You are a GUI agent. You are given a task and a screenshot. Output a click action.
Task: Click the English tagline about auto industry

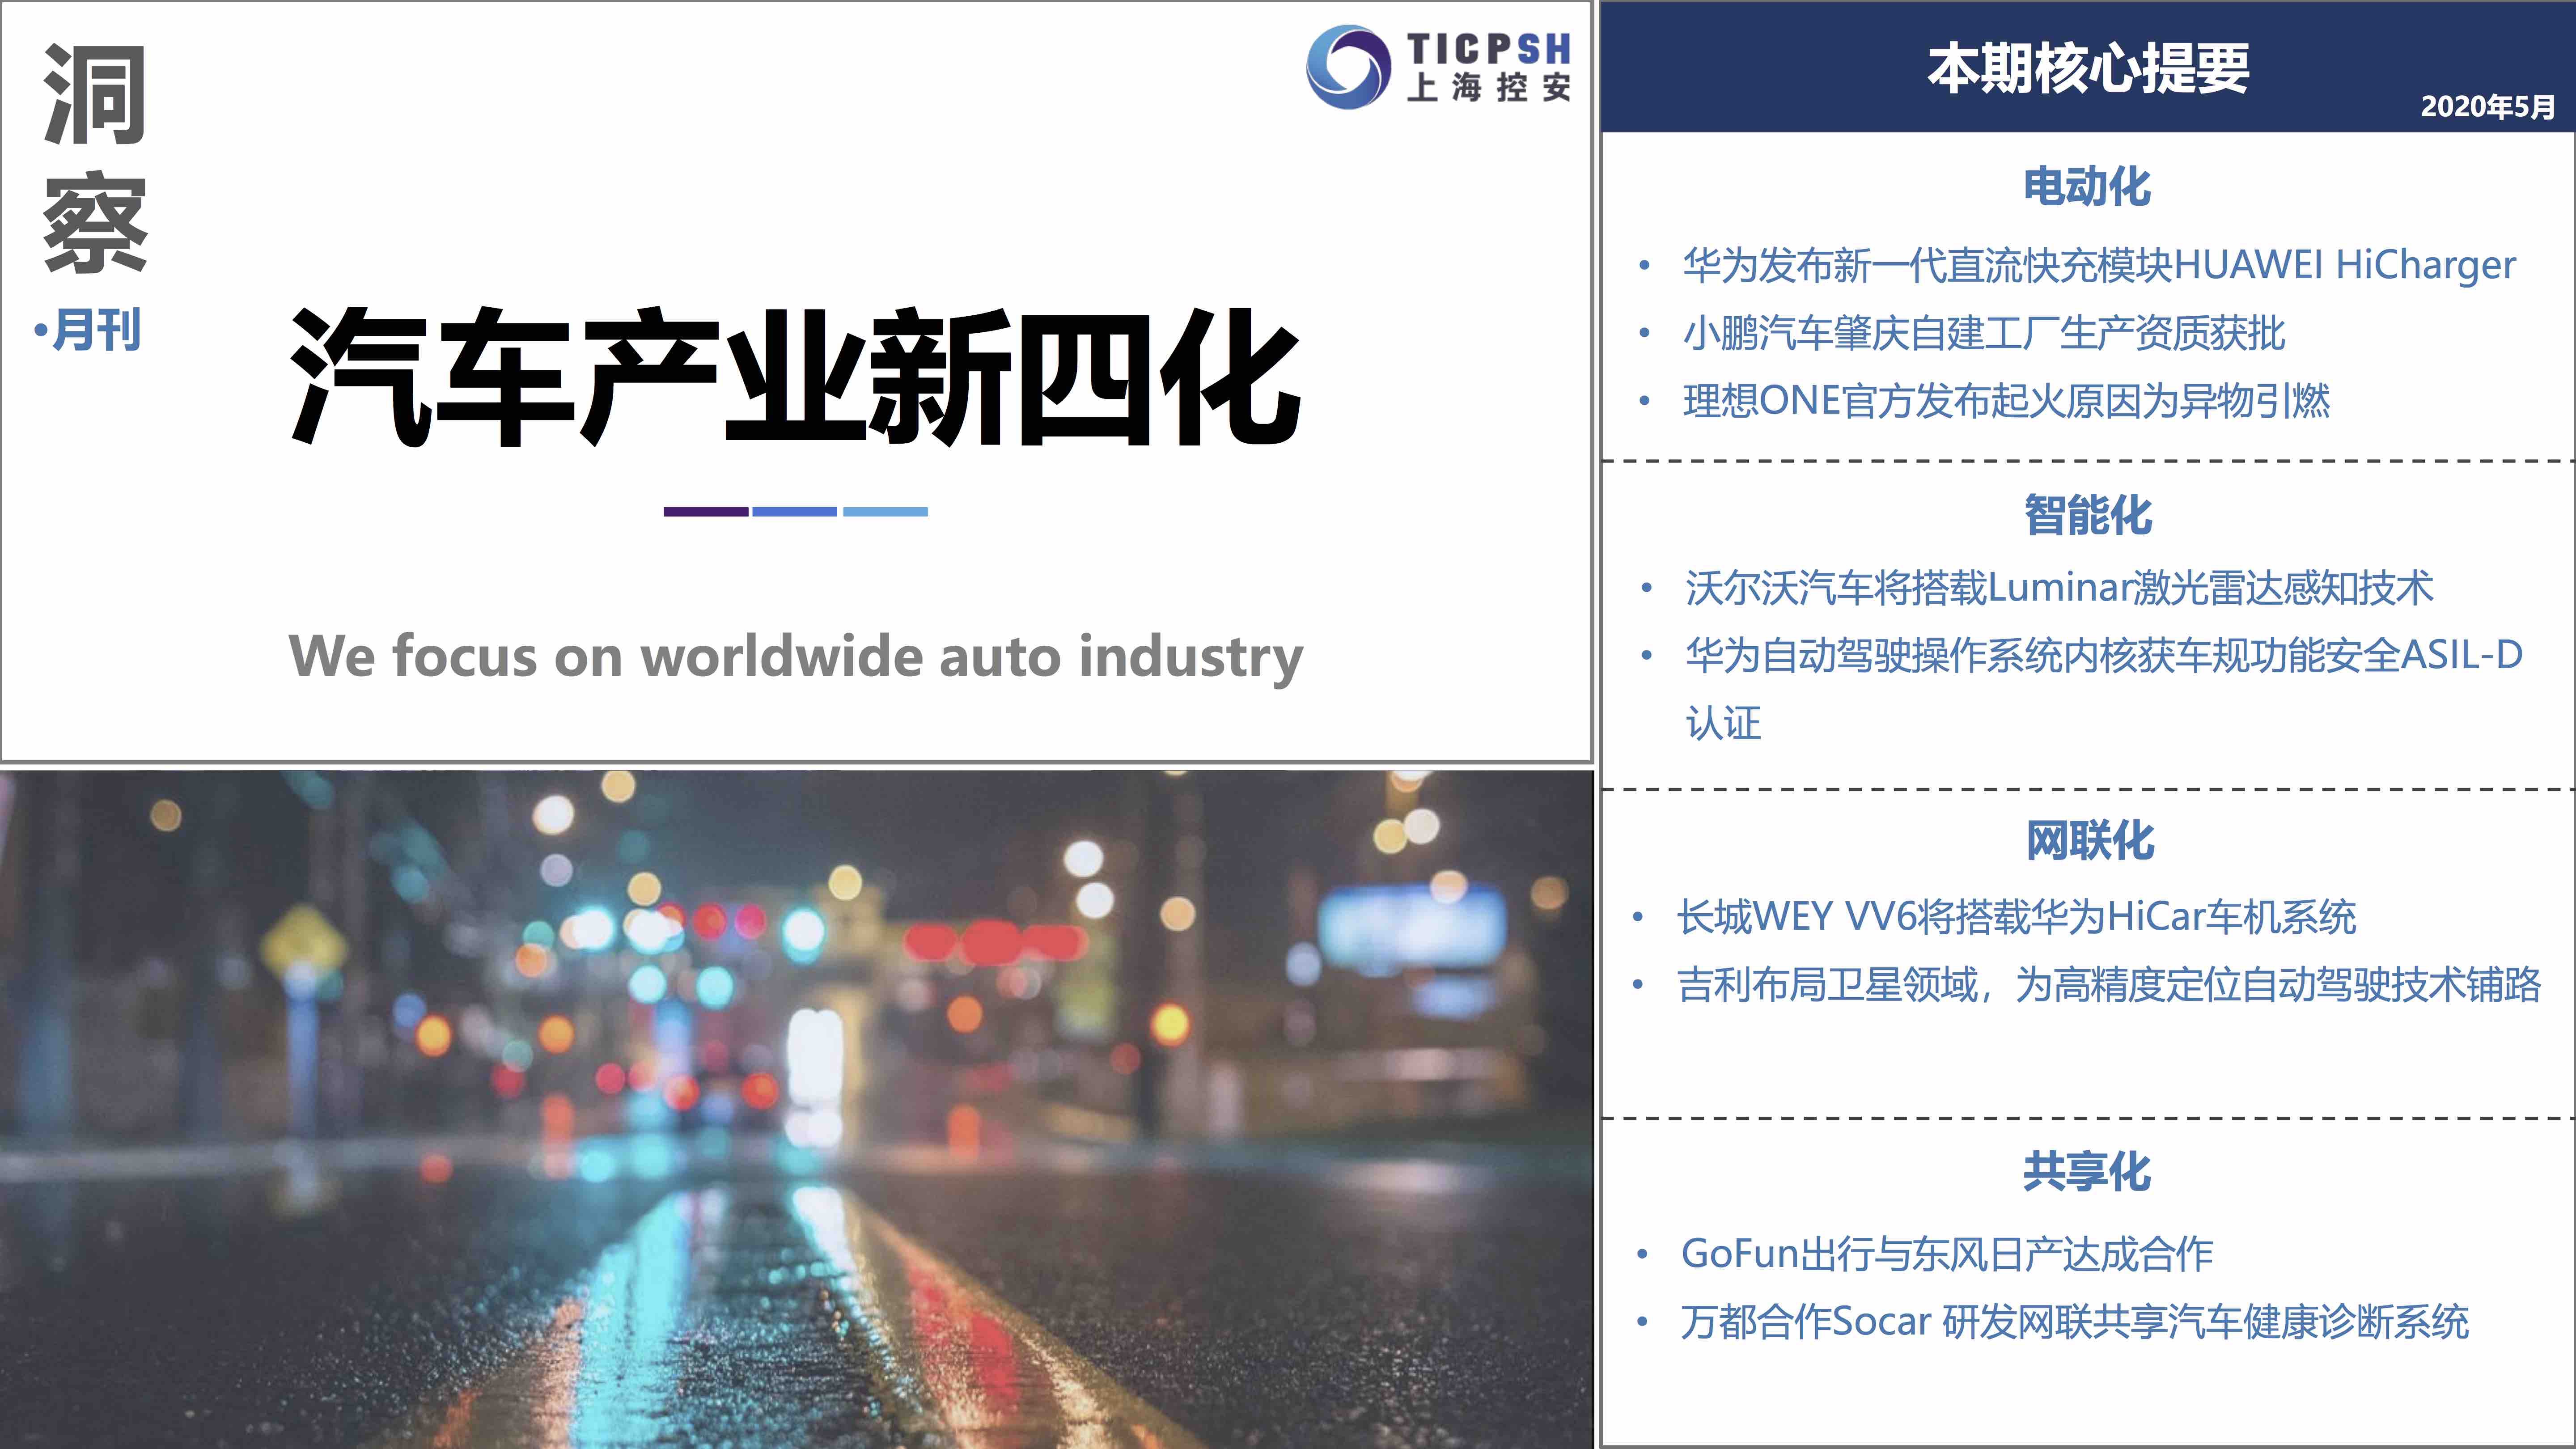pyautogui.click(x=795, y=656)
